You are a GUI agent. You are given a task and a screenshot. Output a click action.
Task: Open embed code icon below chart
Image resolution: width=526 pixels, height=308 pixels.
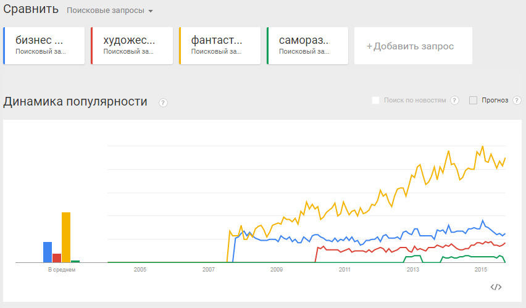click(496, 287)
